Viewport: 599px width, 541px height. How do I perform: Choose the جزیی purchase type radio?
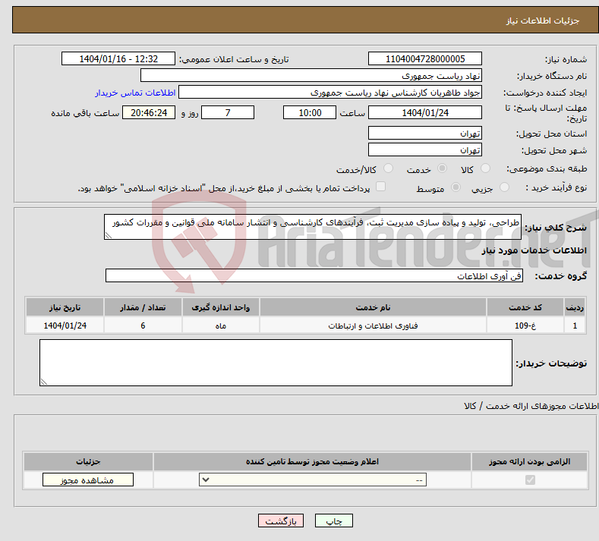coord(504,187)
